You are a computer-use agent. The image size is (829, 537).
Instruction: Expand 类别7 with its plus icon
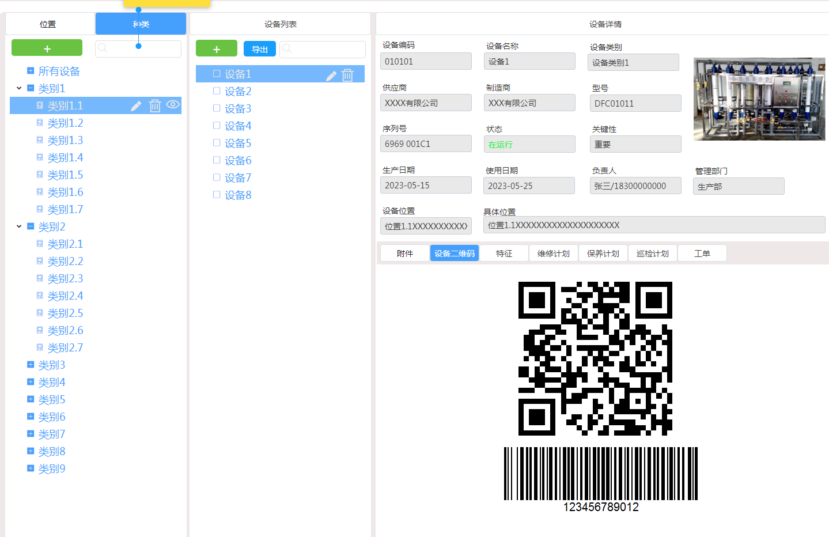click(x=31, y=434)
